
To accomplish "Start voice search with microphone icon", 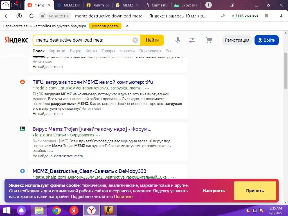I will pos(178,40).
